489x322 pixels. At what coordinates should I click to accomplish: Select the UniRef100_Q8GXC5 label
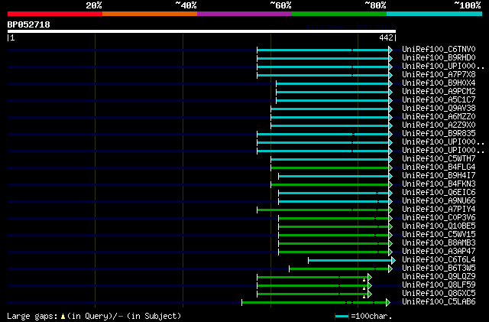pos(439,294)
